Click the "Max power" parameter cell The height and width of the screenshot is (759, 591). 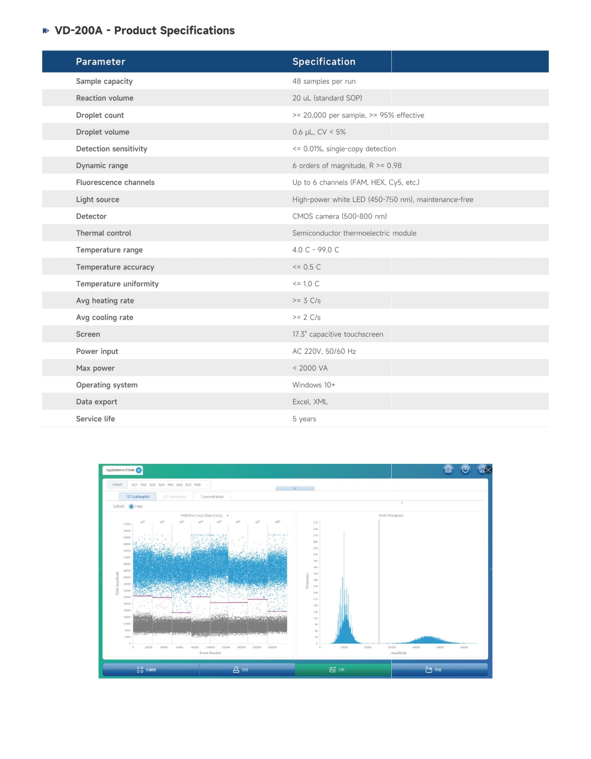95,368
